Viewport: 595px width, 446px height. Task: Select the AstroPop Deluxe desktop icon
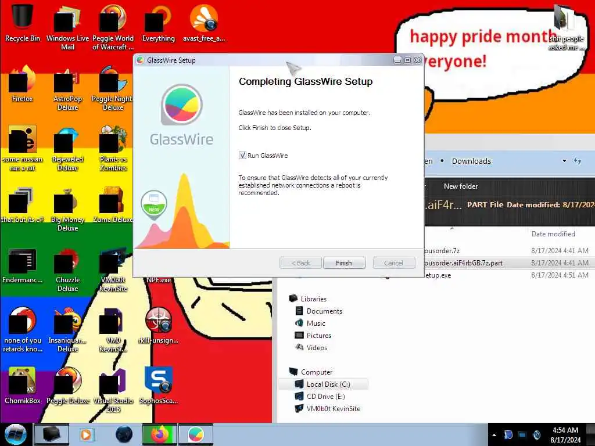(67, 88)
